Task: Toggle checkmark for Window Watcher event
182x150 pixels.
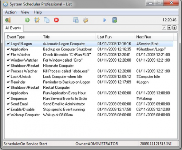Action: coord(8,60)
